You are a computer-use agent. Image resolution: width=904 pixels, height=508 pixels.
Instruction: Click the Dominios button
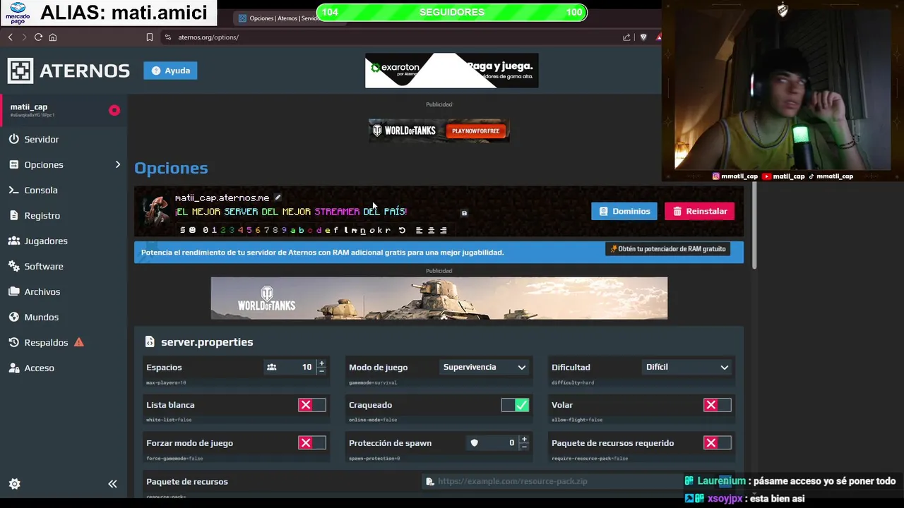coord(624,211)
